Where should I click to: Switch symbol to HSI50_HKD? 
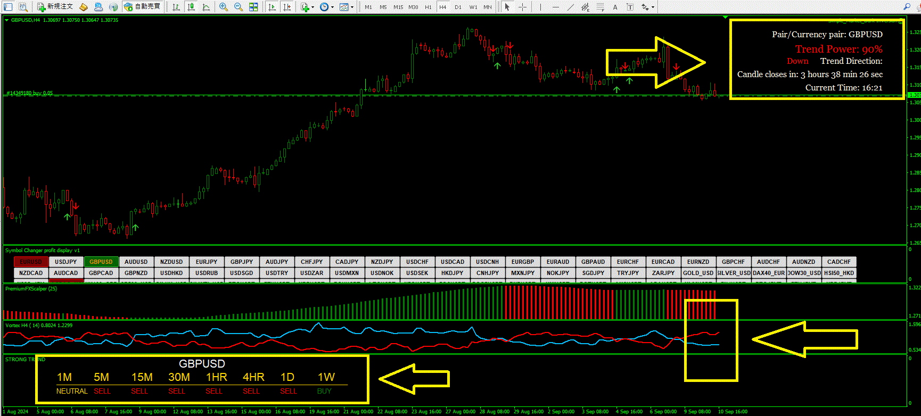point(839,273)
